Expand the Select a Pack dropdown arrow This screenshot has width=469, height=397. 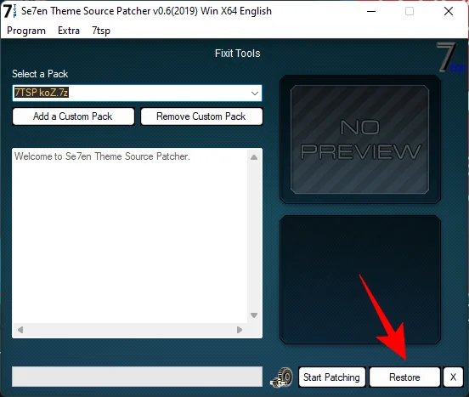(255, 93)
